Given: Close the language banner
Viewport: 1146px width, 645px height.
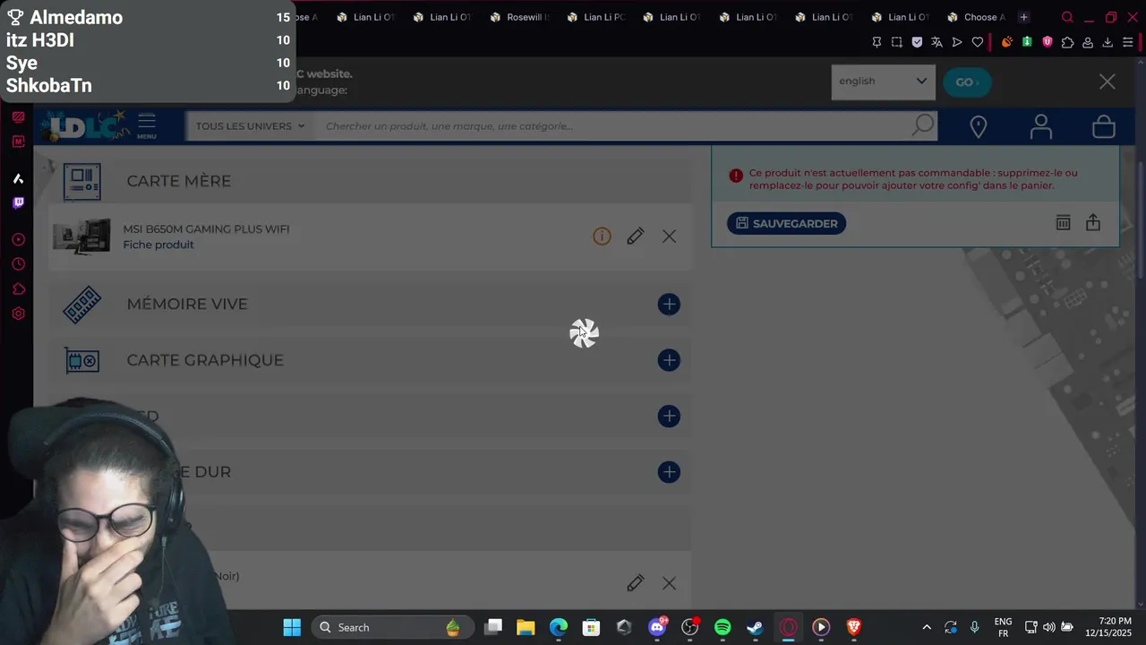Looking at the screenshot, I should tap(1108, 82).
